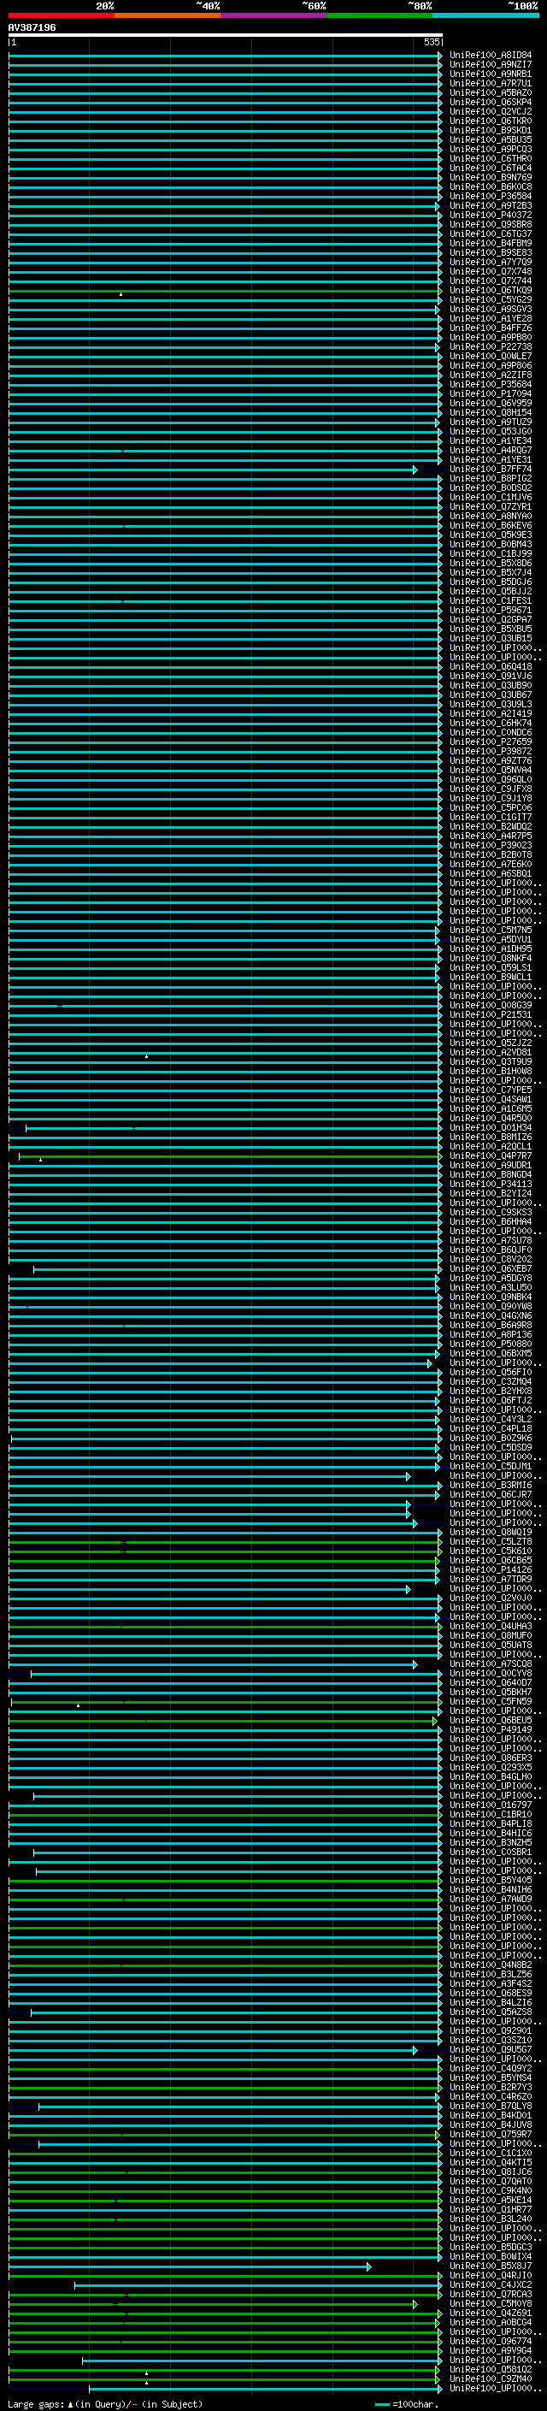547x2411 pixels.
Task: Select the UniRef100_P40372 label
Action: pyautogui.click(x=491, y=216)
